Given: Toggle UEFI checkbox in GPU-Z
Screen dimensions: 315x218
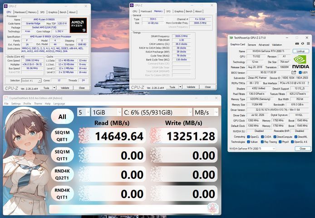Looking at the screenshot, I should (x=300, y=72).
